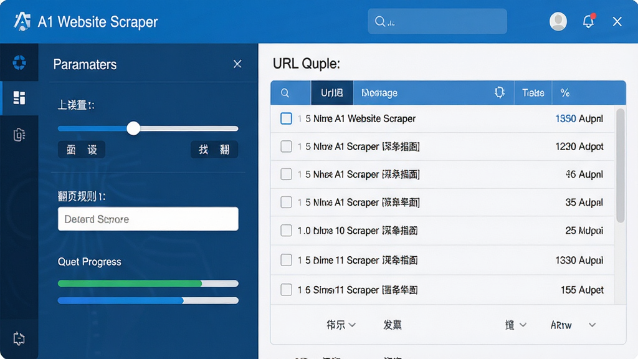638x359 pixels.
Task: Click the 1230 Adpot value
Action: pyautogui.click(x=579, y=146)
